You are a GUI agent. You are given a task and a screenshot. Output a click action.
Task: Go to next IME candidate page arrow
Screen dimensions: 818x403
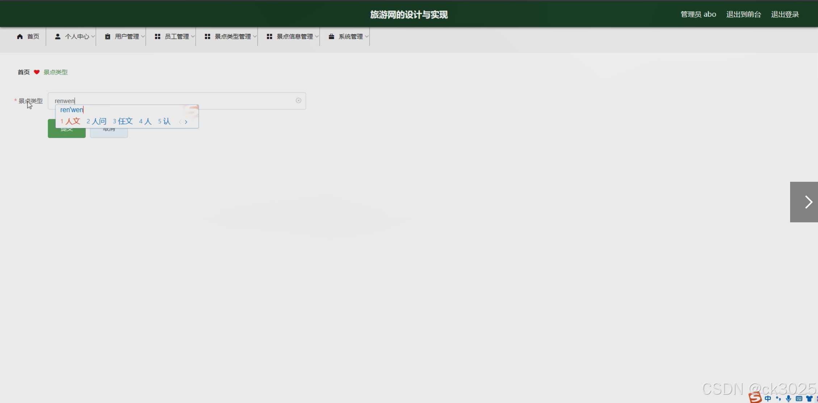pos(186,122)
